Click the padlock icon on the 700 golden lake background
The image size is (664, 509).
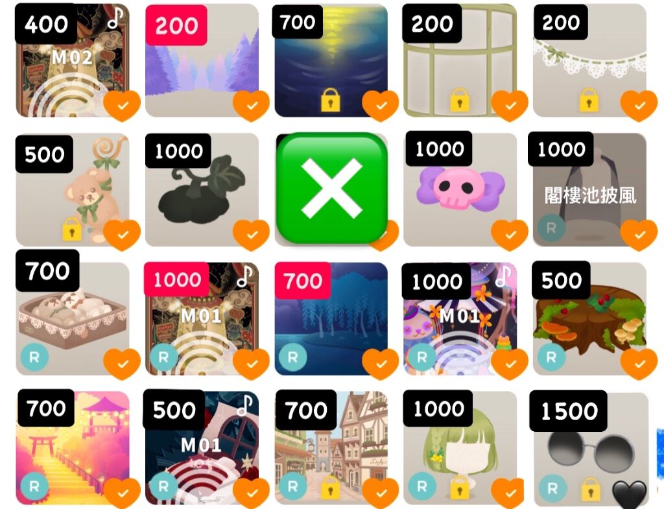pos(331,100)
